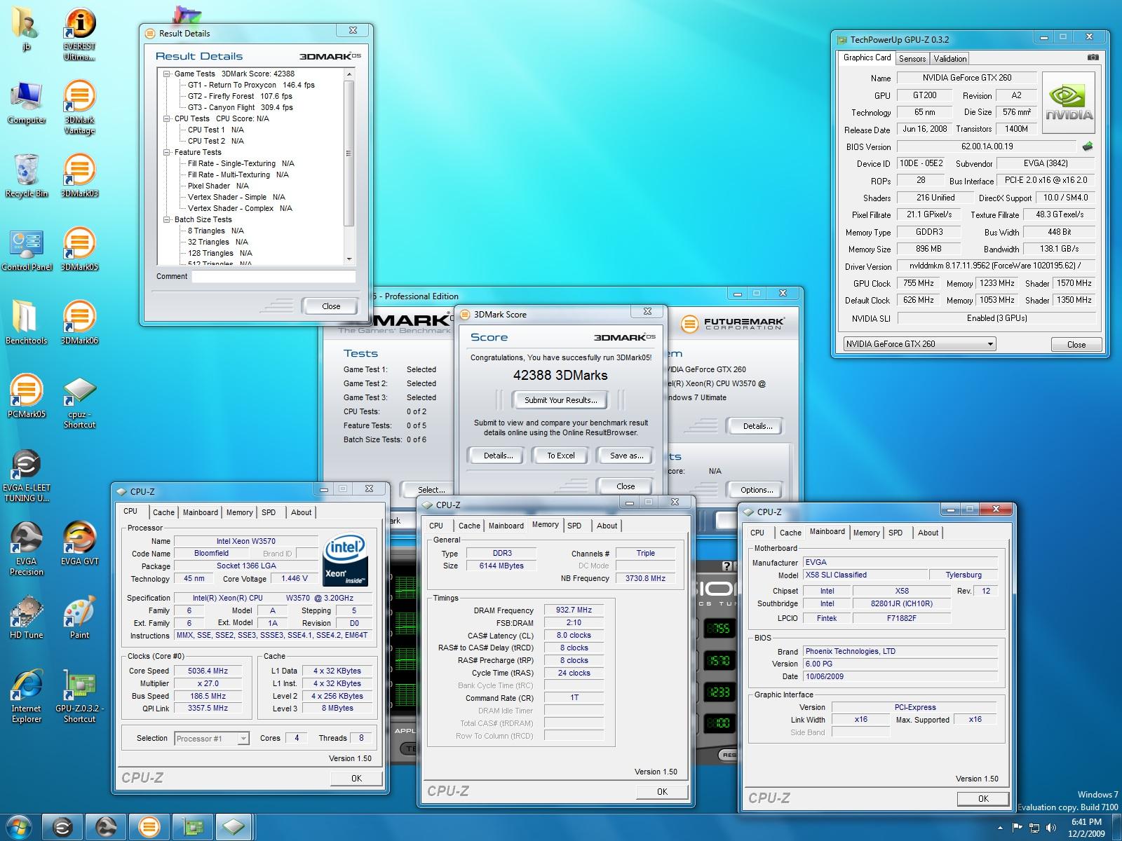
Task: Select the EVGA E-LEET taskbar button
Action: click(63, 827)
